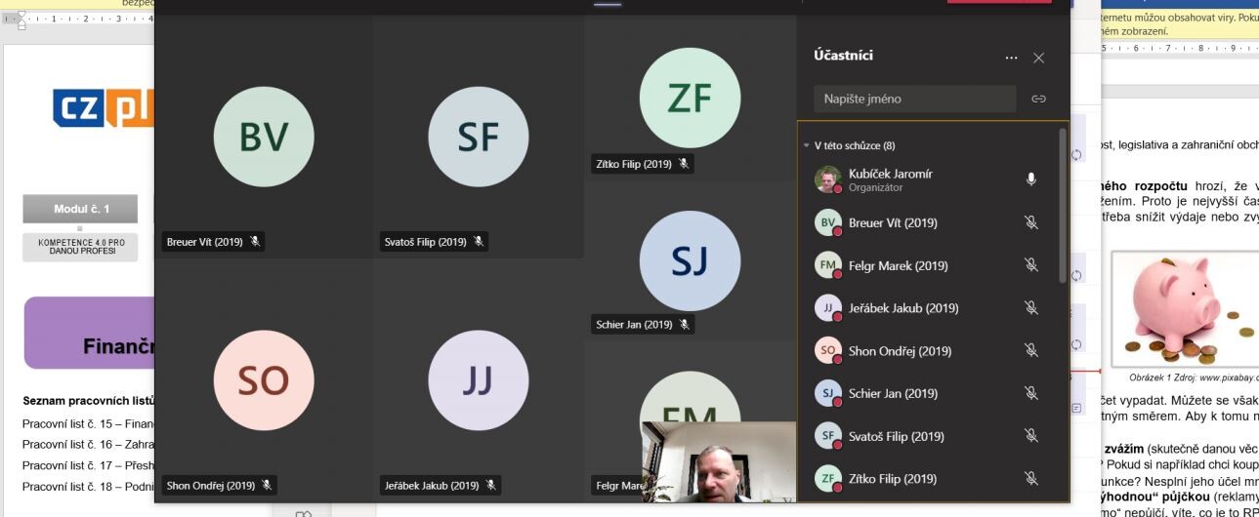Select Kubíček Jaromír's avatar in the participants list
Screen dimensions: 1259x517
(827, 179)
